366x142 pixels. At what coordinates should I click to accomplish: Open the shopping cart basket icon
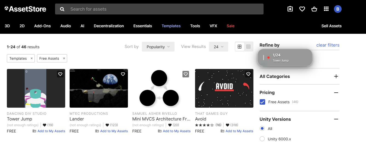(314, 9)
